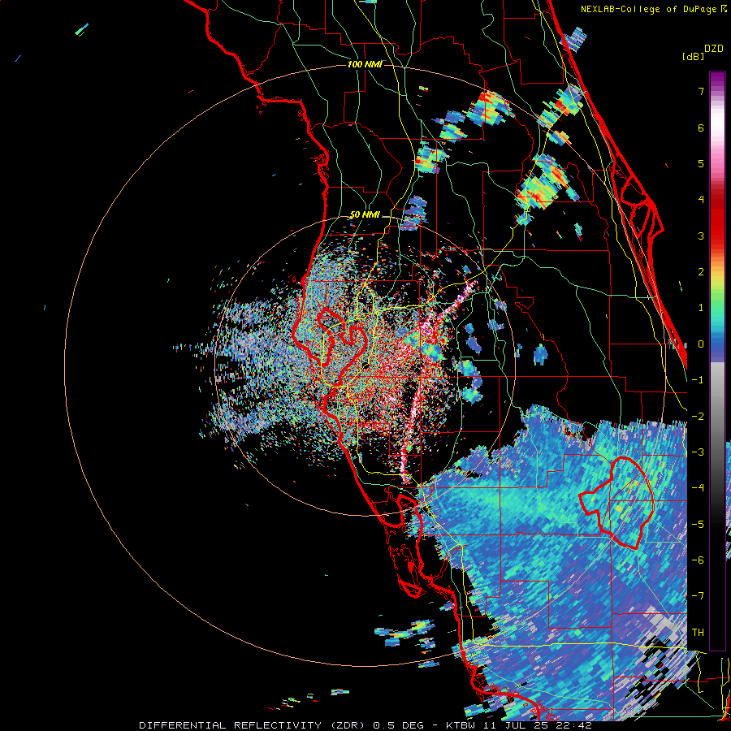Click the 7 value on color scale
731x731 pixels.
[701, 91]
